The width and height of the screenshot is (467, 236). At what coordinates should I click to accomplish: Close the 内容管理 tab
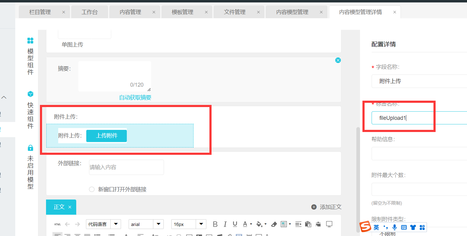[154, 12]
